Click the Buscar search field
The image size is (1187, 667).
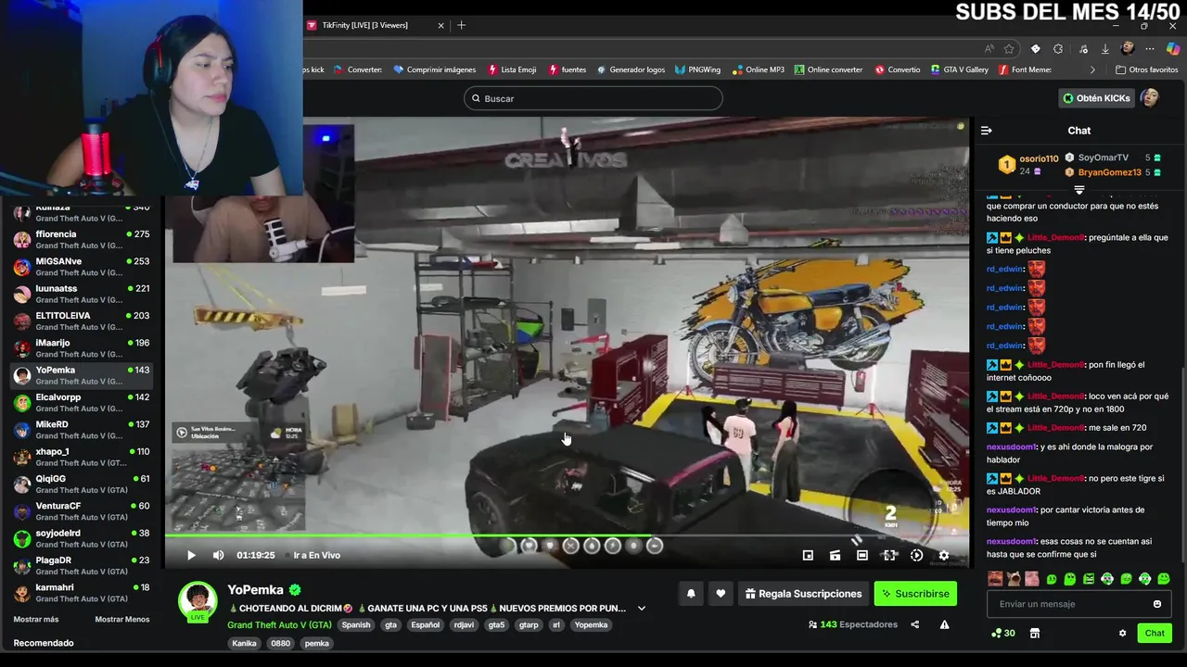coord(593,98)
